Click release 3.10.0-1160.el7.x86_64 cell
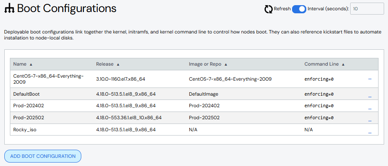This screenshot has width=388, height=166. coord(121,79)
